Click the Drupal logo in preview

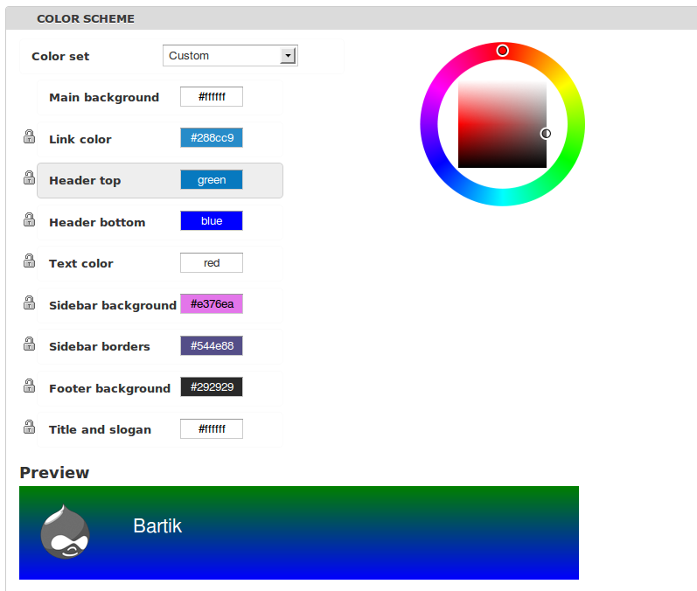65,532
